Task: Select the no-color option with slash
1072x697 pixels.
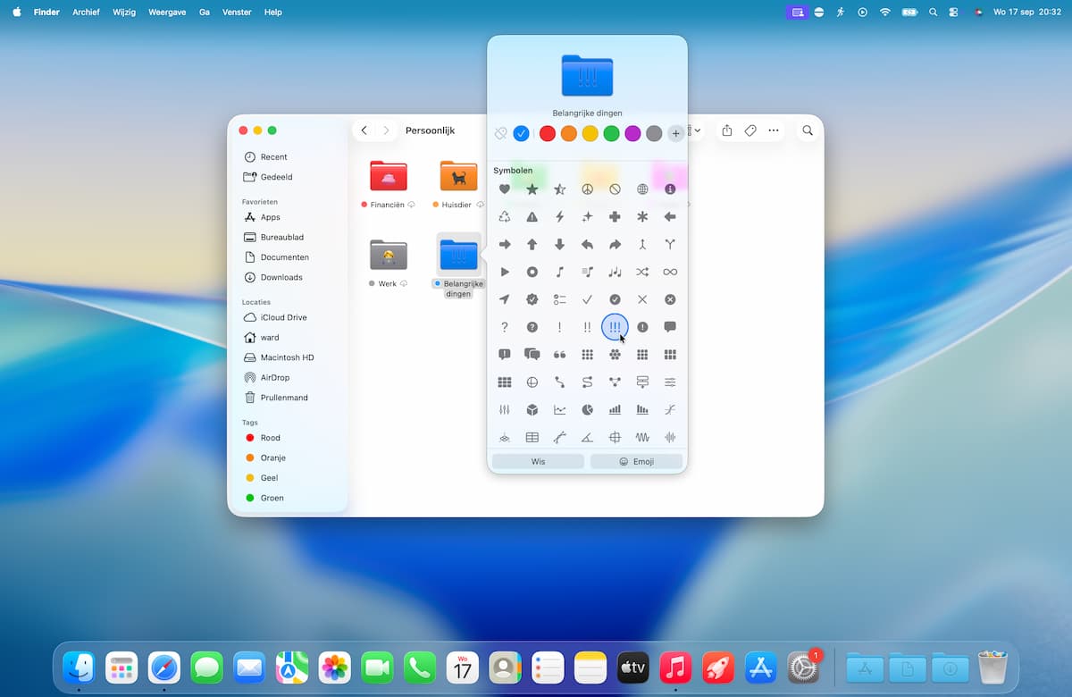Action: pos(501,133)
